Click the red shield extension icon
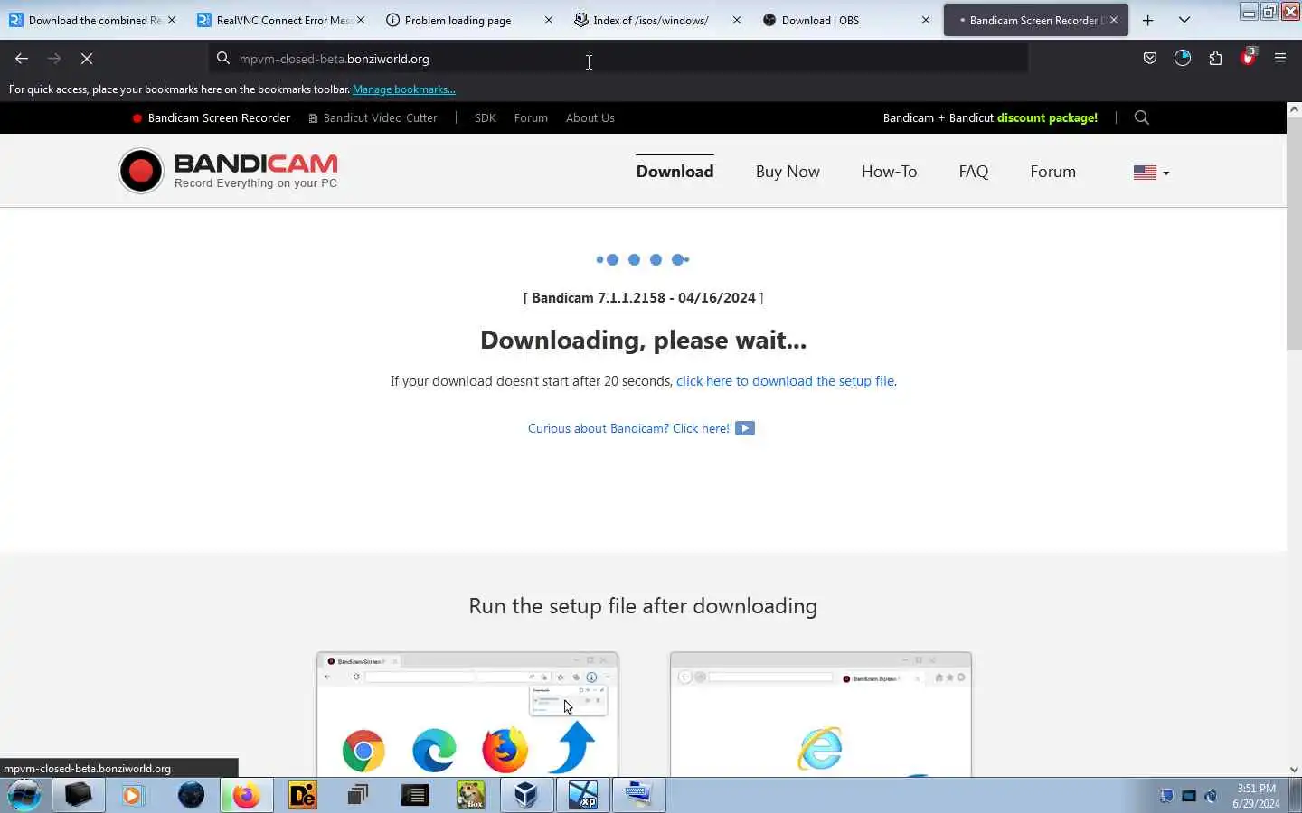Screen dimensions: 1302x813 1249,58
